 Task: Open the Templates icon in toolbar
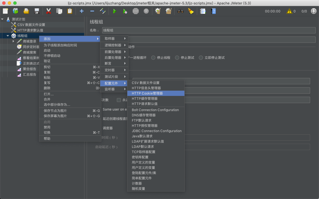pyautogui.click(x=16, y=11)
